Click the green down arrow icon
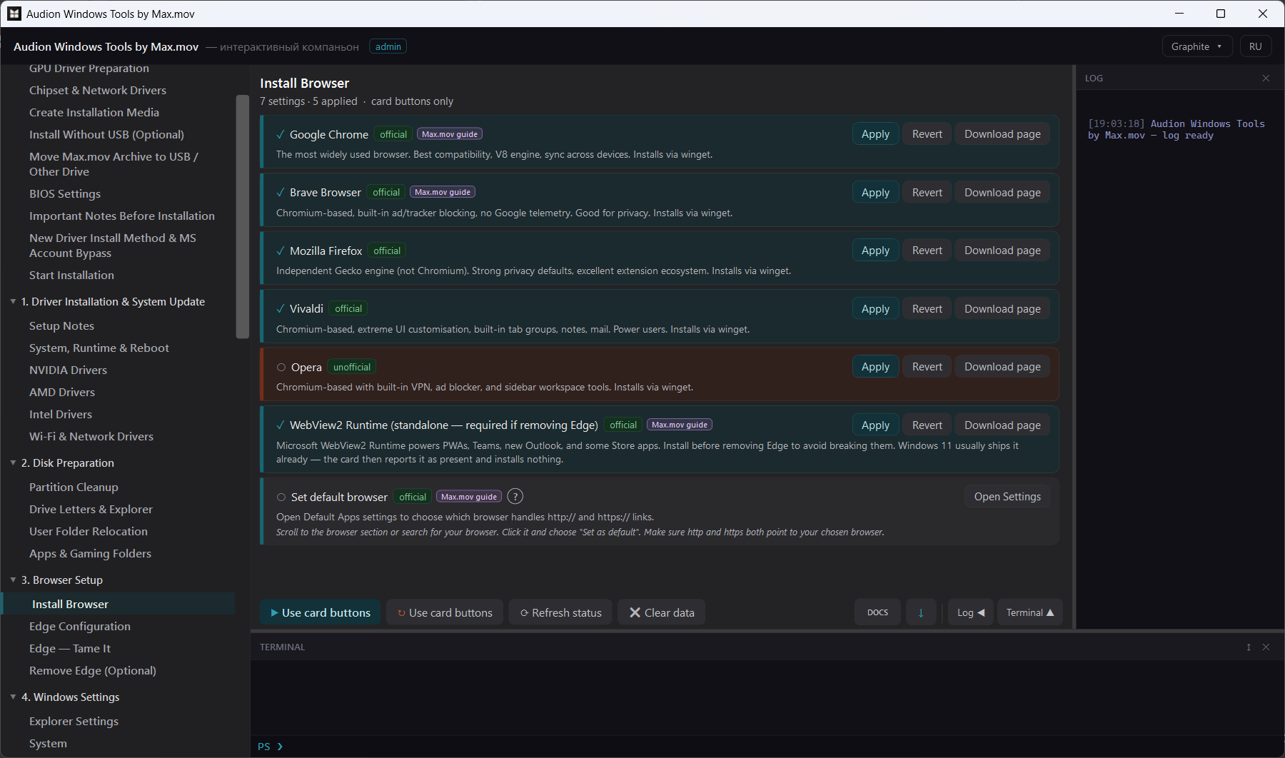 (921, 612)
